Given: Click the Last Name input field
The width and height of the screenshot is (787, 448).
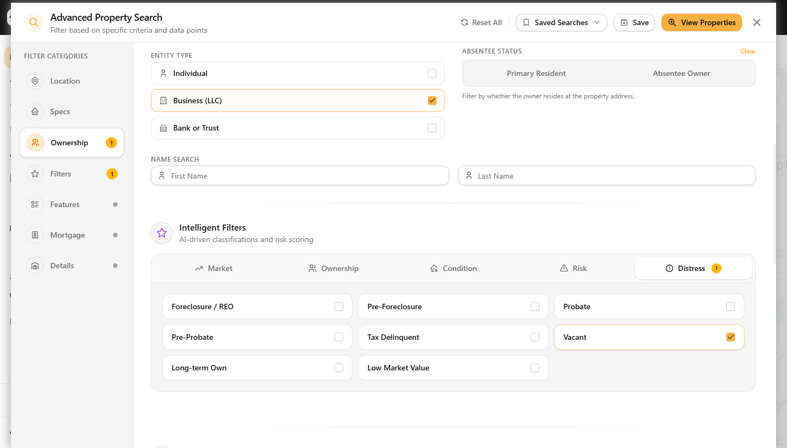Looking at the screenshot, I should (607, 176).
